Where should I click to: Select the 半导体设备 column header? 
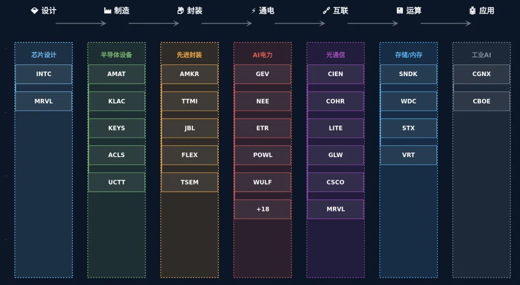117,55
